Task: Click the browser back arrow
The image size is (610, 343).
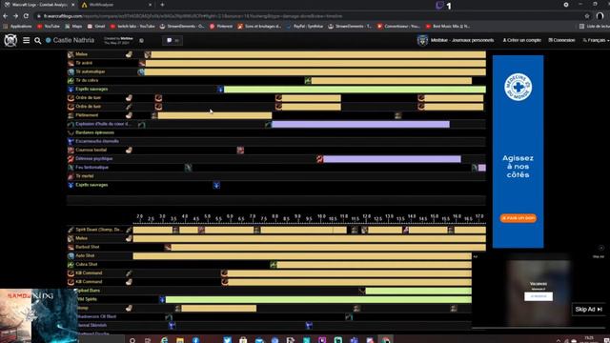Action: [5, 16]
